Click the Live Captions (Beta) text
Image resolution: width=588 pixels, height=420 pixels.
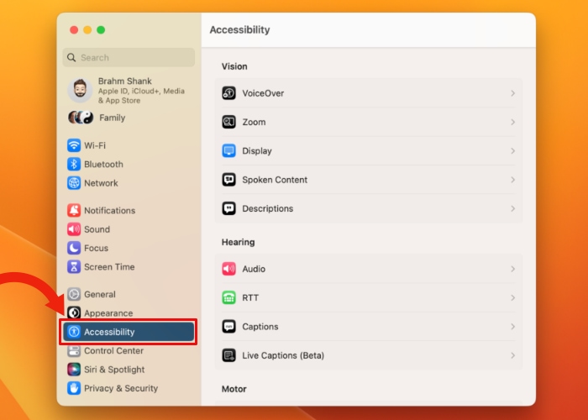(x=283, y=355)
